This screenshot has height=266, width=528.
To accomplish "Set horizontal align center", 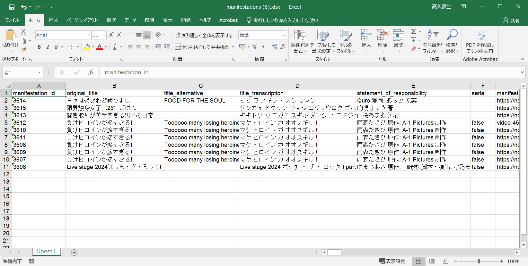I will click(139, 47).
